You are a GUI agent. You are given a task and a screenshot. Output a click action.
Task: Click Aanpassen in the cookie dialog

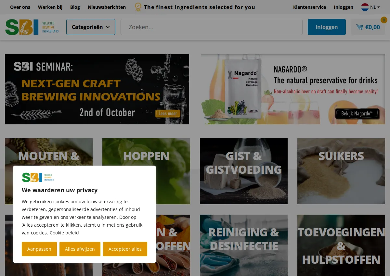pyautogui.click(x=39, y=249)
